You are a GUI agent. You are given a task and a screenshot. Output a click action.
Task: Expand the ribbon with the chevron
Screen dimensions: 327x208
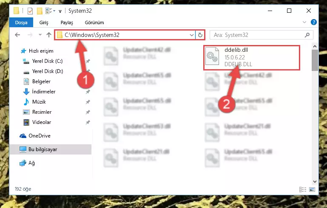pyautogui.click(x=304, y=22)
